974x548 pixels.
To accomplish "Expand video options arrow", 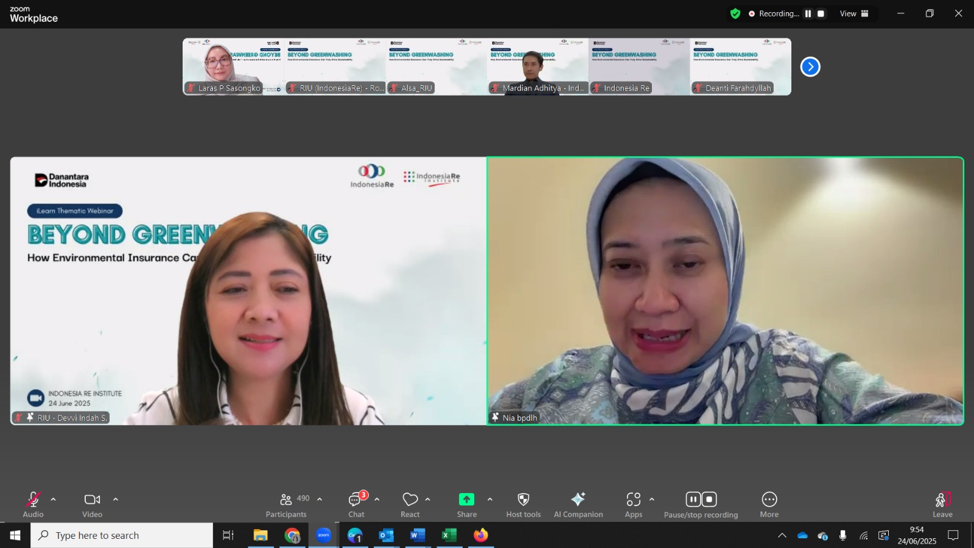I will click(x=116, y=499).
